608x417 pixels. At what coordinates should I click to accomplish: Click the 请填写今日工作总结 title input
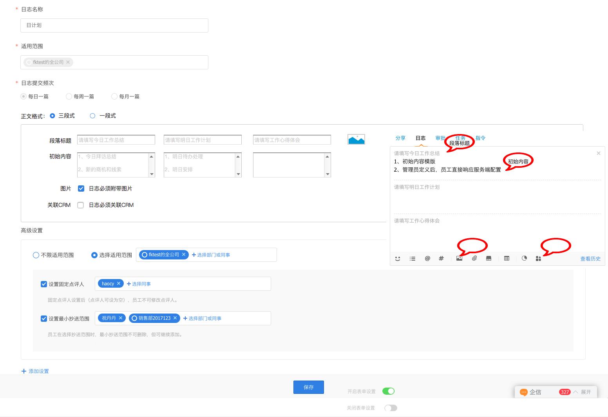(x=116, y=140)
